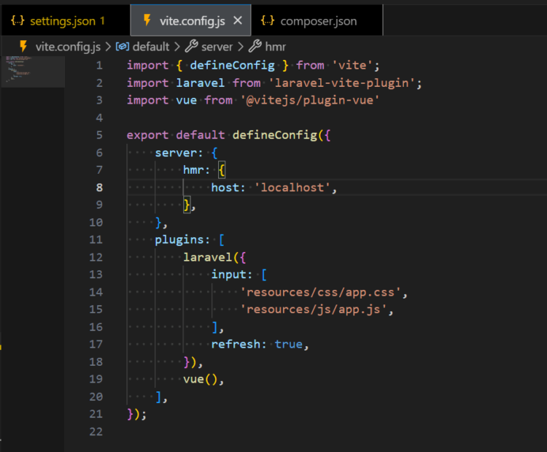Screen dimensions: 547x452
Task: Click 'laravel(' call on line 12
Action: (211, 258)
